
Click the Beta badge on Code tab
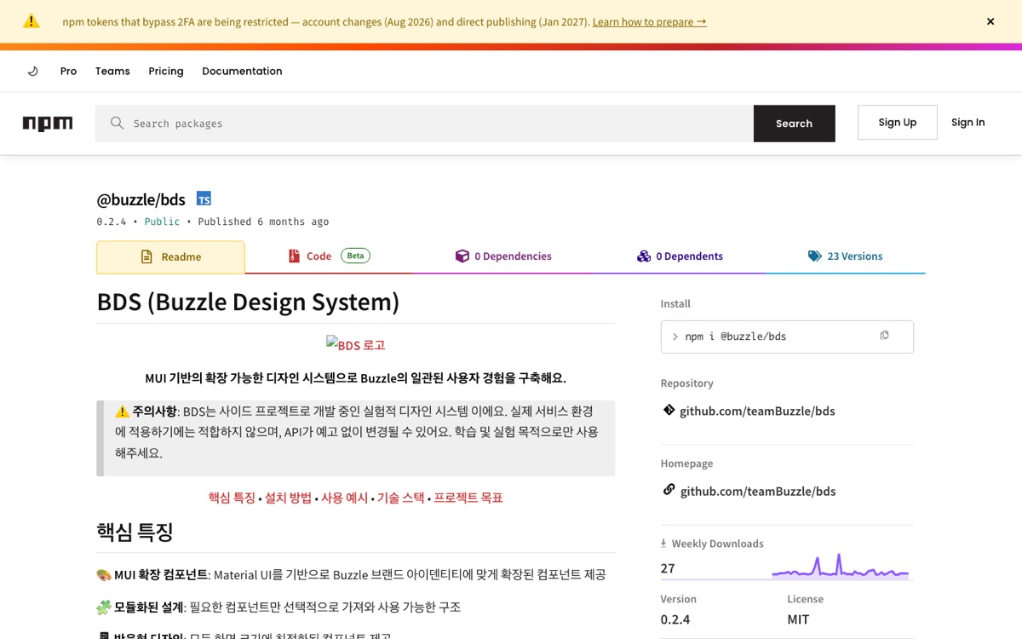tap(355, 256)
